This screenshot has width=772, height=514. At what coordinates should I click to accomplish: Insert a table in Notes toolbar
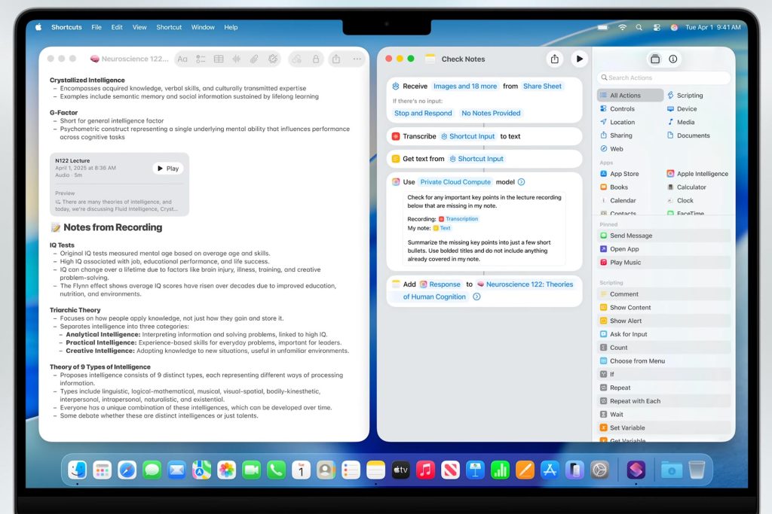click(219, 59)
